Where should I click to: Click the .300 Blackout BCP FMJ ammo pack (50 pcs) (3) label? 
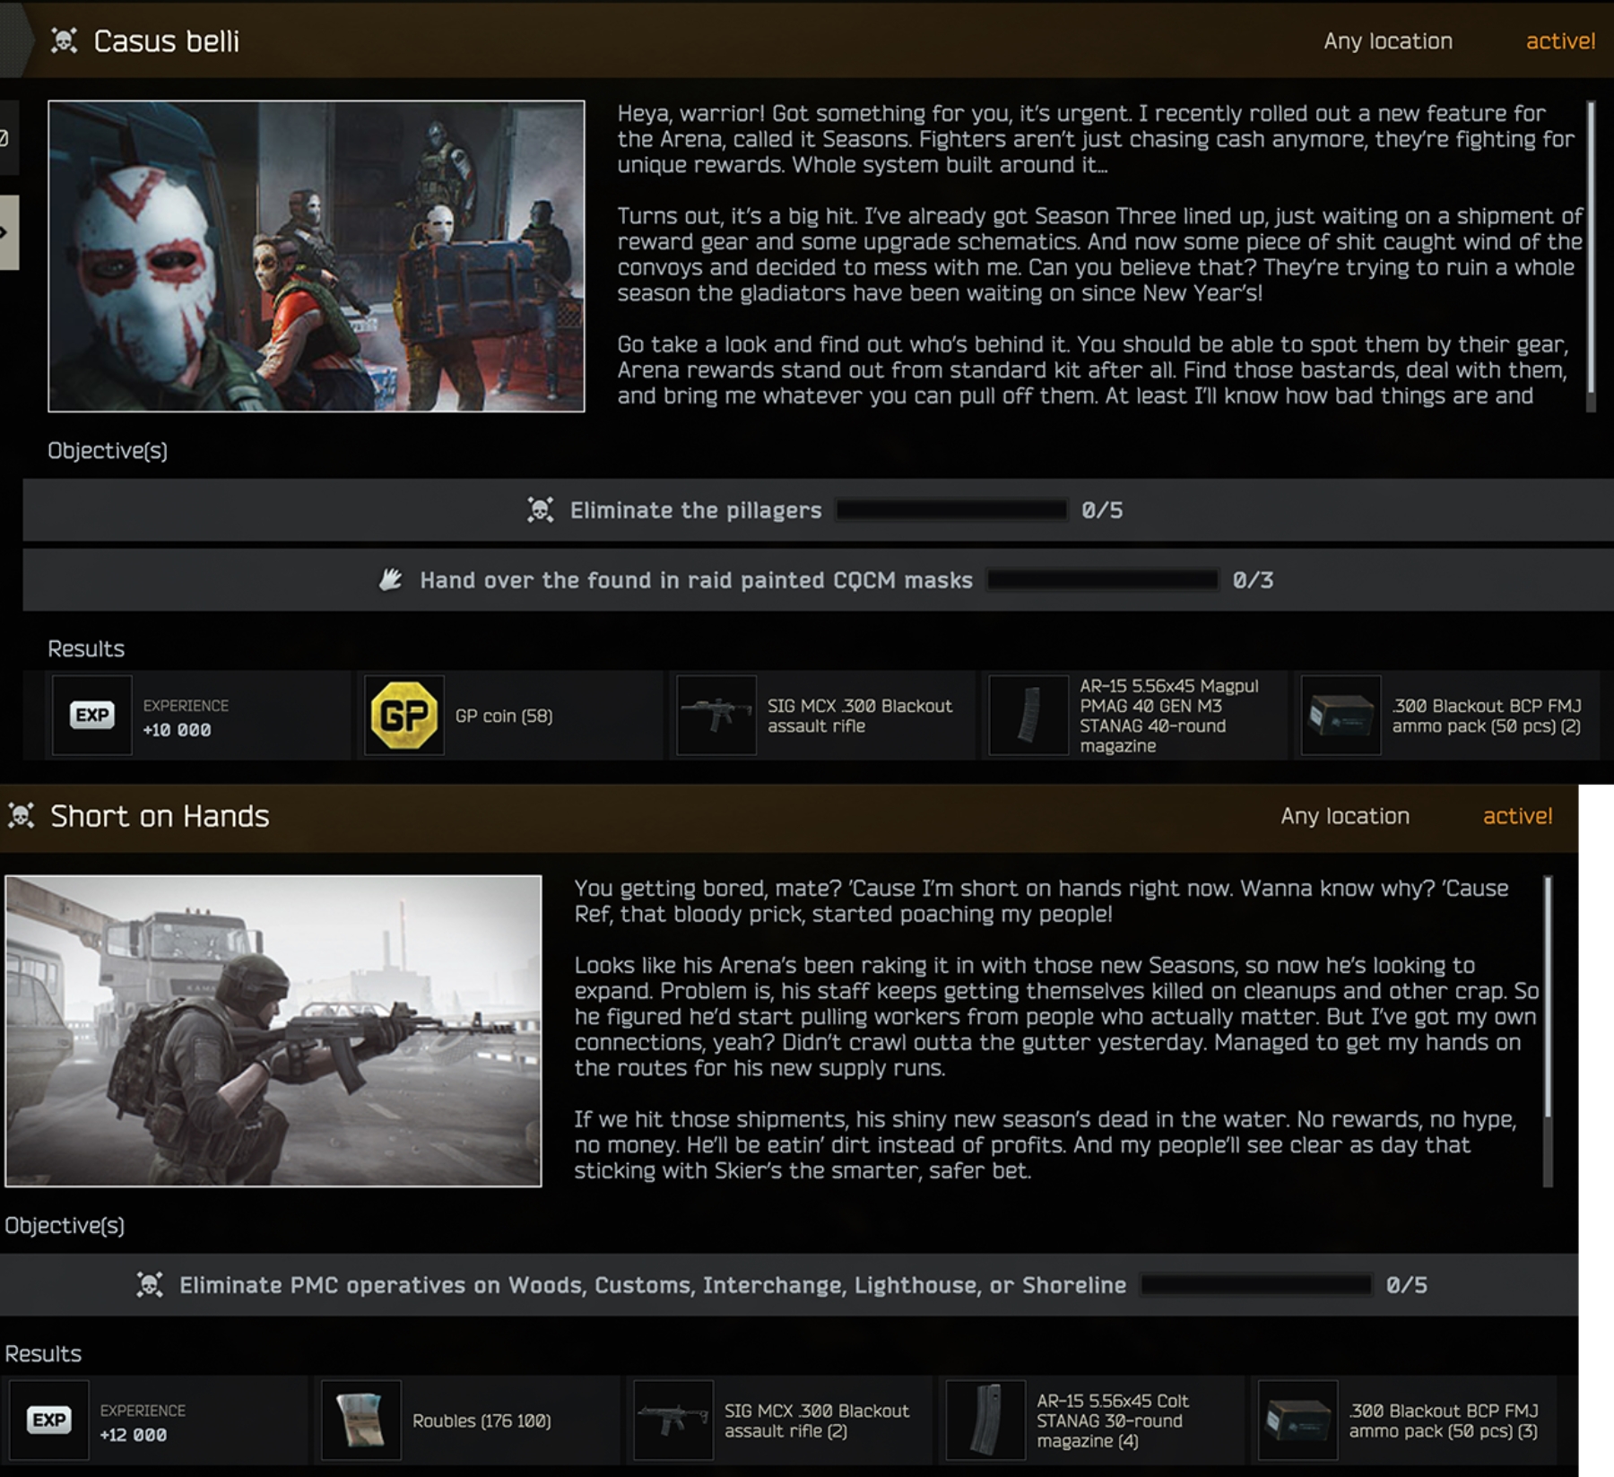tap(1444, 1421)
